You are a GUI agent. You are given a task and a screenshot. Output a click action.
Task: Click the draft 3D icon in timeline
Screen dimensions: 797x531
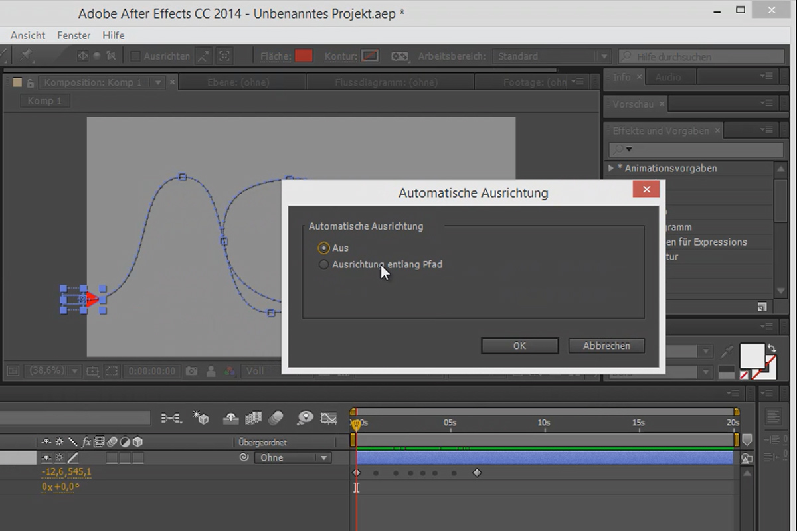(x=201, y=418)
